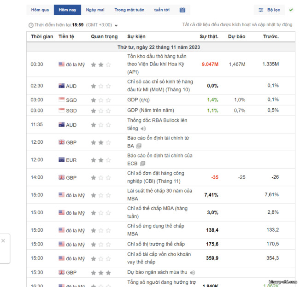Open the GDP (q/q) event
This screenshot has width=300, height=287.
tap(138, 100)
